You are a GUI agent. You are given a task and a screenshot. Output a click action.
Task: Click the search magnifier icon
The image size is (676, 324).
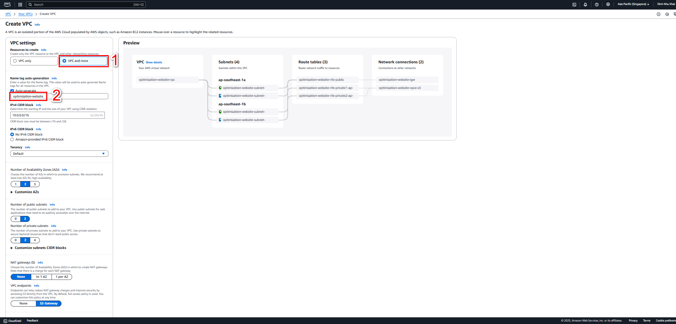tap(31, 5)
